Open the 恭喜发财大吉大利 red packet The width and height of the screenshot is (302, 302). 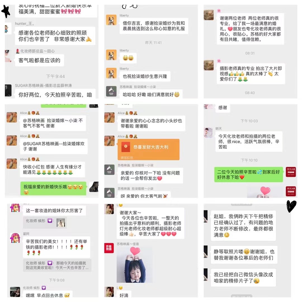tap(148, 149)
